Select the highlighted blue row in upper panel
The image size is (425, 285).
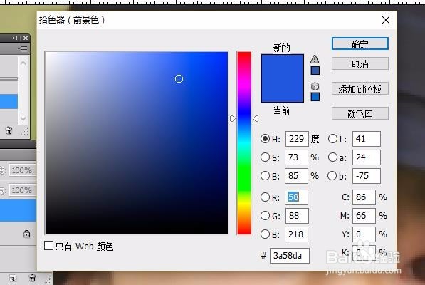pos(9,101)
